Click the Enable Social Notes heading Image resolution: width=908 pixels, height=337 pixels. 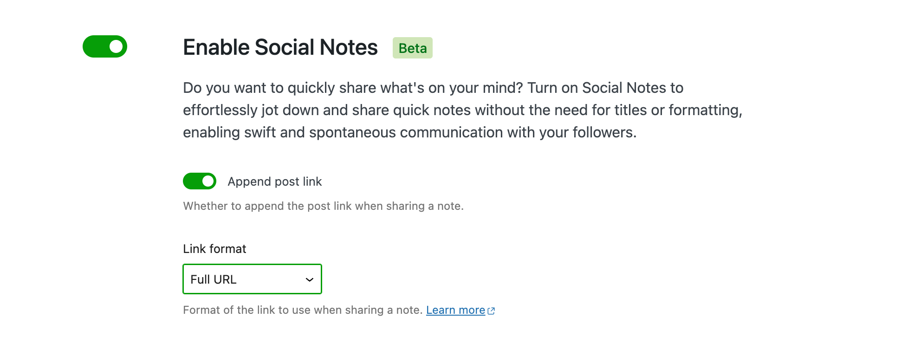pos(280,47)
